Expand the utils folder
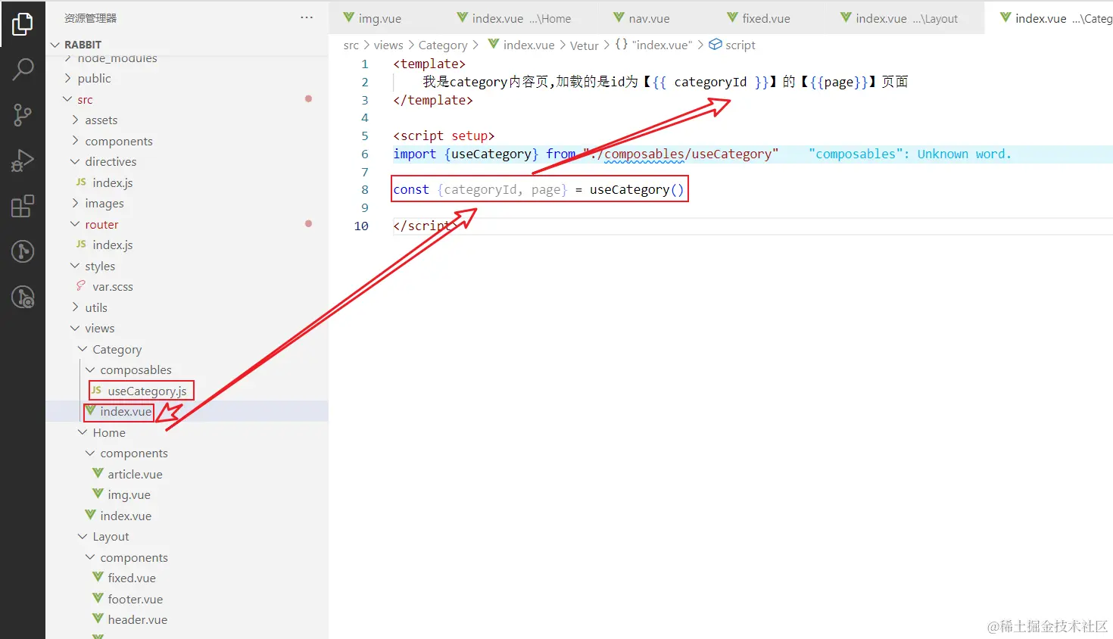 (76, 307)
